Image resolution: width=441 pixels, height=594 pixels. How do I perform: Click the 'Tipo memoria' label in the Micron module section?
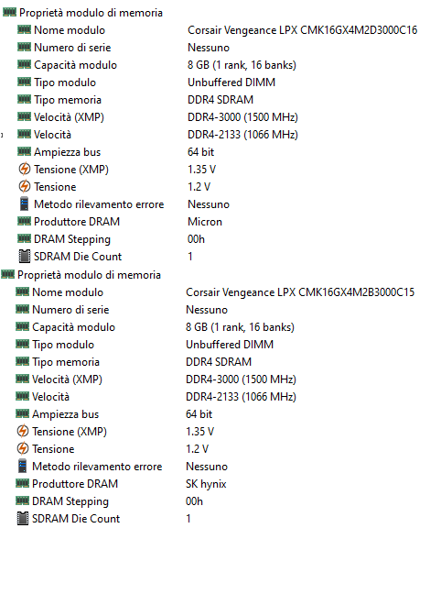pyautogui.click(x=68, y=100)
